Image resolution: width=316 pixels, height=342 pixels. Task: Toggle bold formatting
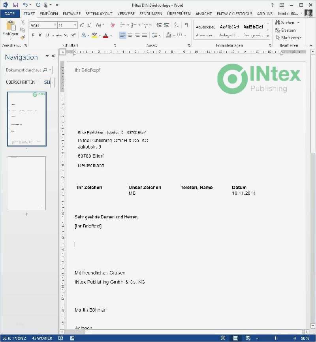(33, 35)
